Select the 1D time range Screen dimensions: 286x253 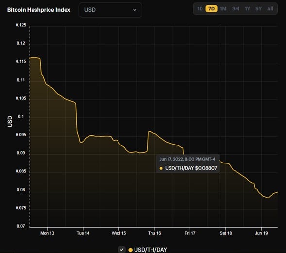[200, 9]
